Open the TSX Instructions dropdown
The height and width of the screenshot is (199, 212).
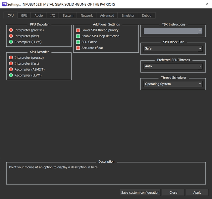point(173,31)
